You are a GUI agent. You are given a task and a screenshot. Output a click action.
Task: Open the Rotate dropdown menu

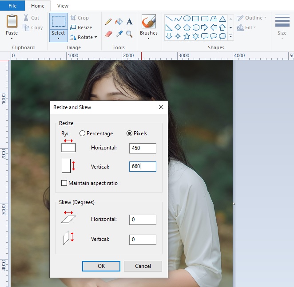(95, 37)
